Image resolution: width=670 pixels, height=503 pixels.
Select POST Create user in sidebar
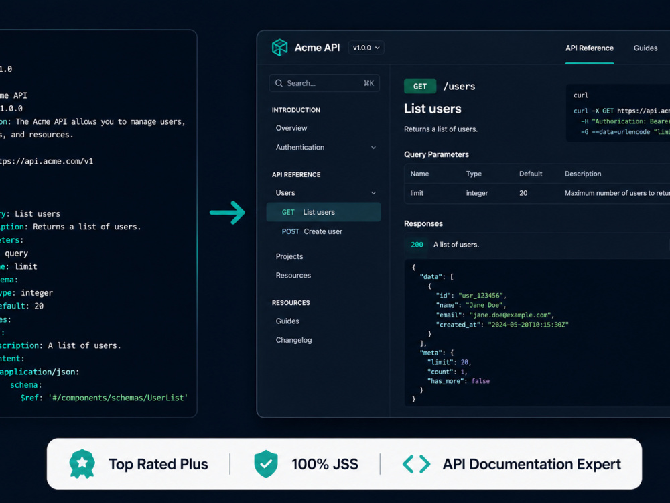click(x=312, y=231)
